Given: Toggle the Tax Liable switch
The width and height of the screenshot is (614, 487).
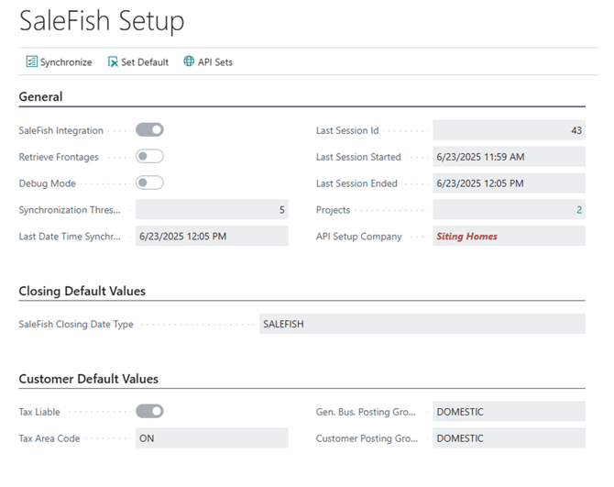Looking at the screenshot, I should click(x=149, y=412).
